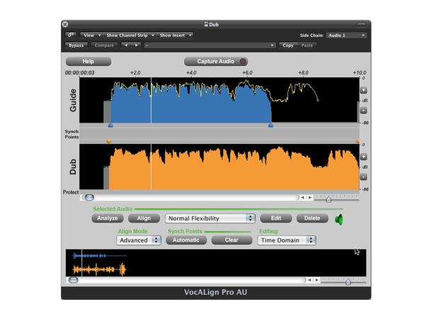Click the Guide end blue marker
432x319 pixels.
point(271,125)
